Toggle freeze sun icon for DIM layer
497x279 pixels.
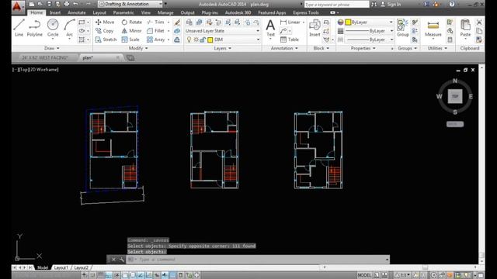tap(196, 40)
